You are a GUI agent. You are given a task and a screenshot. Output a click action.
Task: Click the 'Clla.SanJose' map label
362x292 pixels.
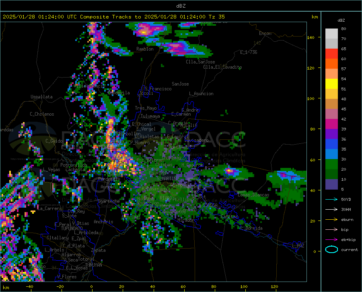pyautogui.click(x=200, y=62)
